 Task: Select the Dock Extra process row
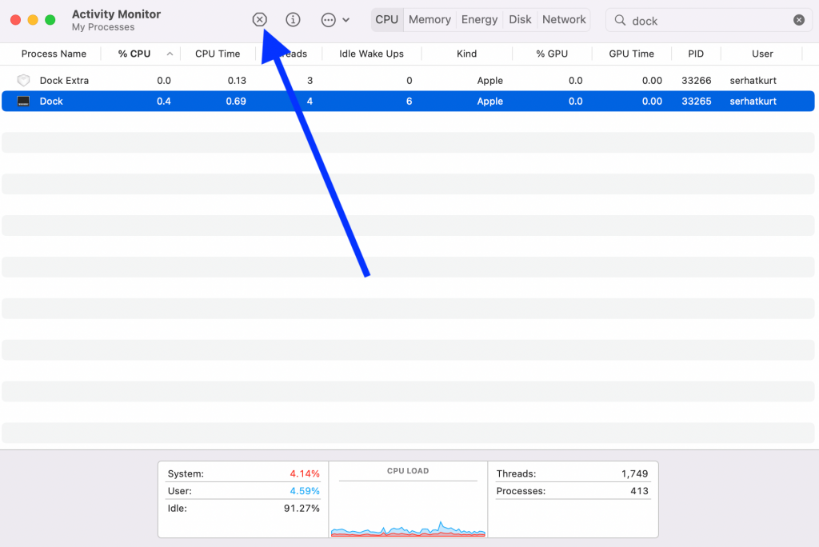[408, 80]
